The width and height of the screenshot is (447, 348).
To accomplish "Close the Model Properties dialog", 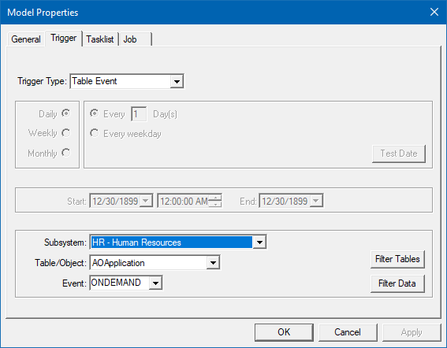I will pos(434,12).
